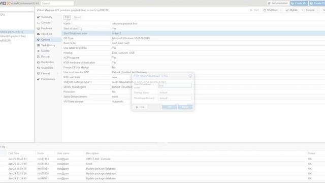Image resolution: width=325 pixels, height=183 pixels.
Task: Close the Edit Start/Shutdown order dialog
Action: (x=190, y=76)
